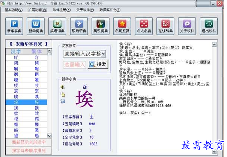Viewport: 227px width, 157px height.
Task: Open the 软件注册(X) menu
Action: (x=62, y=10)
